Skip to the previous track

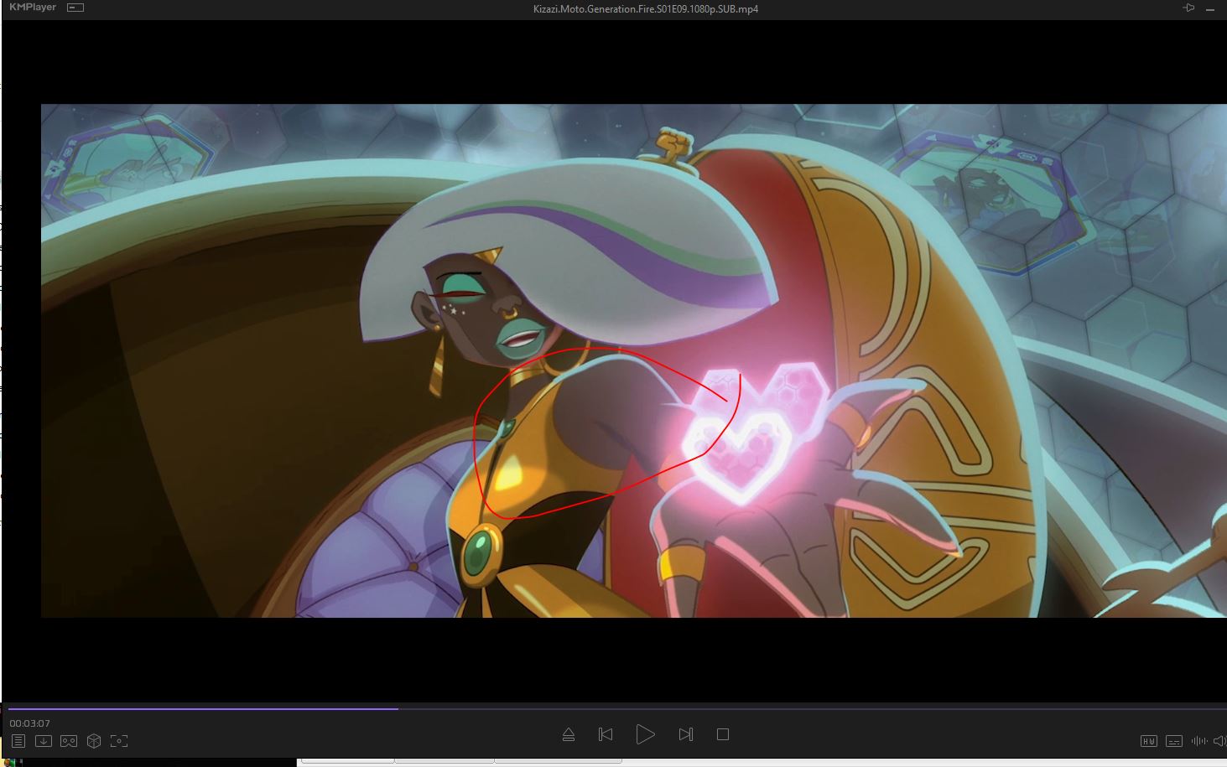(606, 734)
